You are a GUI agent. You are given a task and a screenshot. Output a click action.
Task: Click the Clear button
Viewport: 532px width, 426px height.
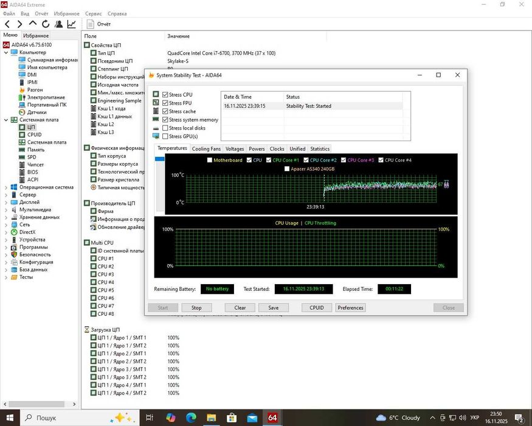240,308
